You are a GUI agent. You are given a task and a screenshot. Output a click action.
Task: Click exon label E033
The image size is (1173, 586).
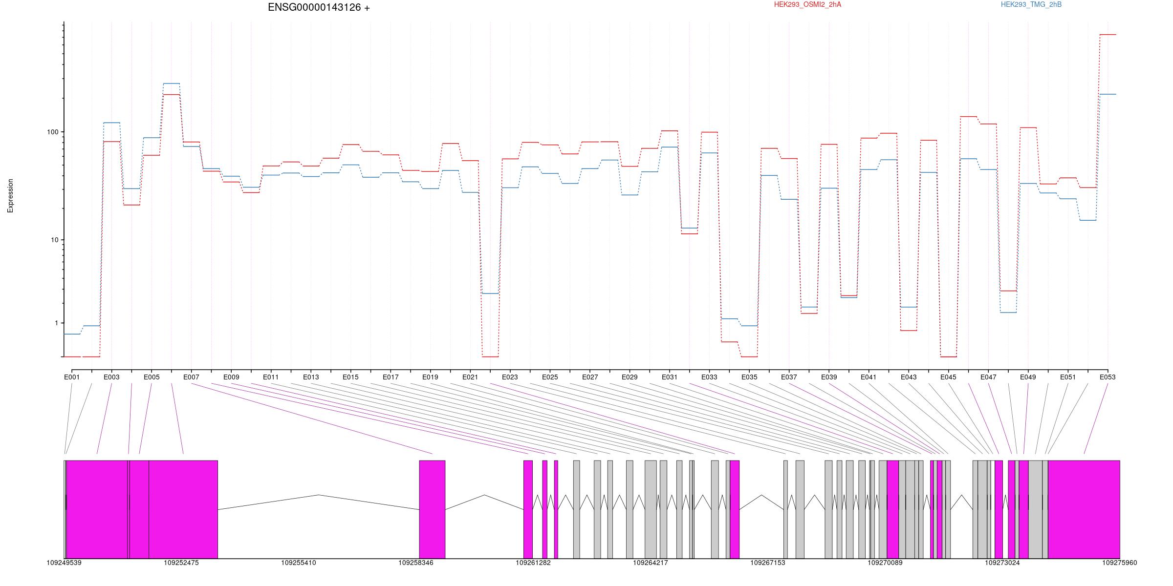(709, 377)
